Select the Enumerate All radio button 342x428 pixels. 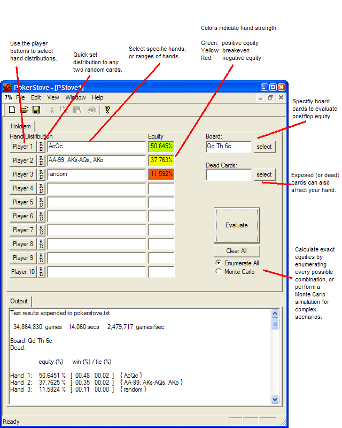(219, 263)
